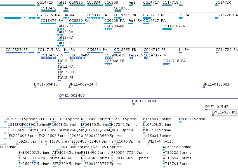The image size is (238, 168).
Task: Click transcript CG6908-RA
Action: [114, 21]
